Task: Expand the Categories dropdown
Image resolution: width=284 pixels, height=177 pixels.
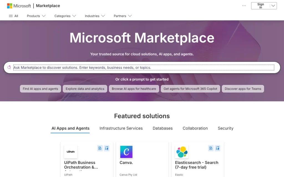Action: pyautogui.click(x=65, y=16)
